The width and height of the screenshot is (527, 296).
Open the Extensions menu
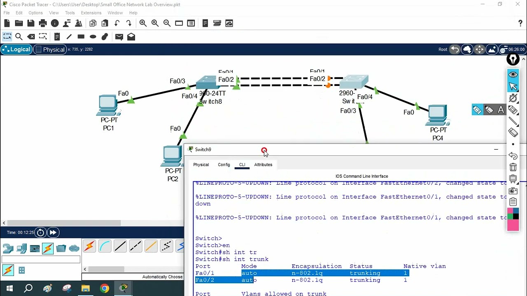(x=91, y=13)
